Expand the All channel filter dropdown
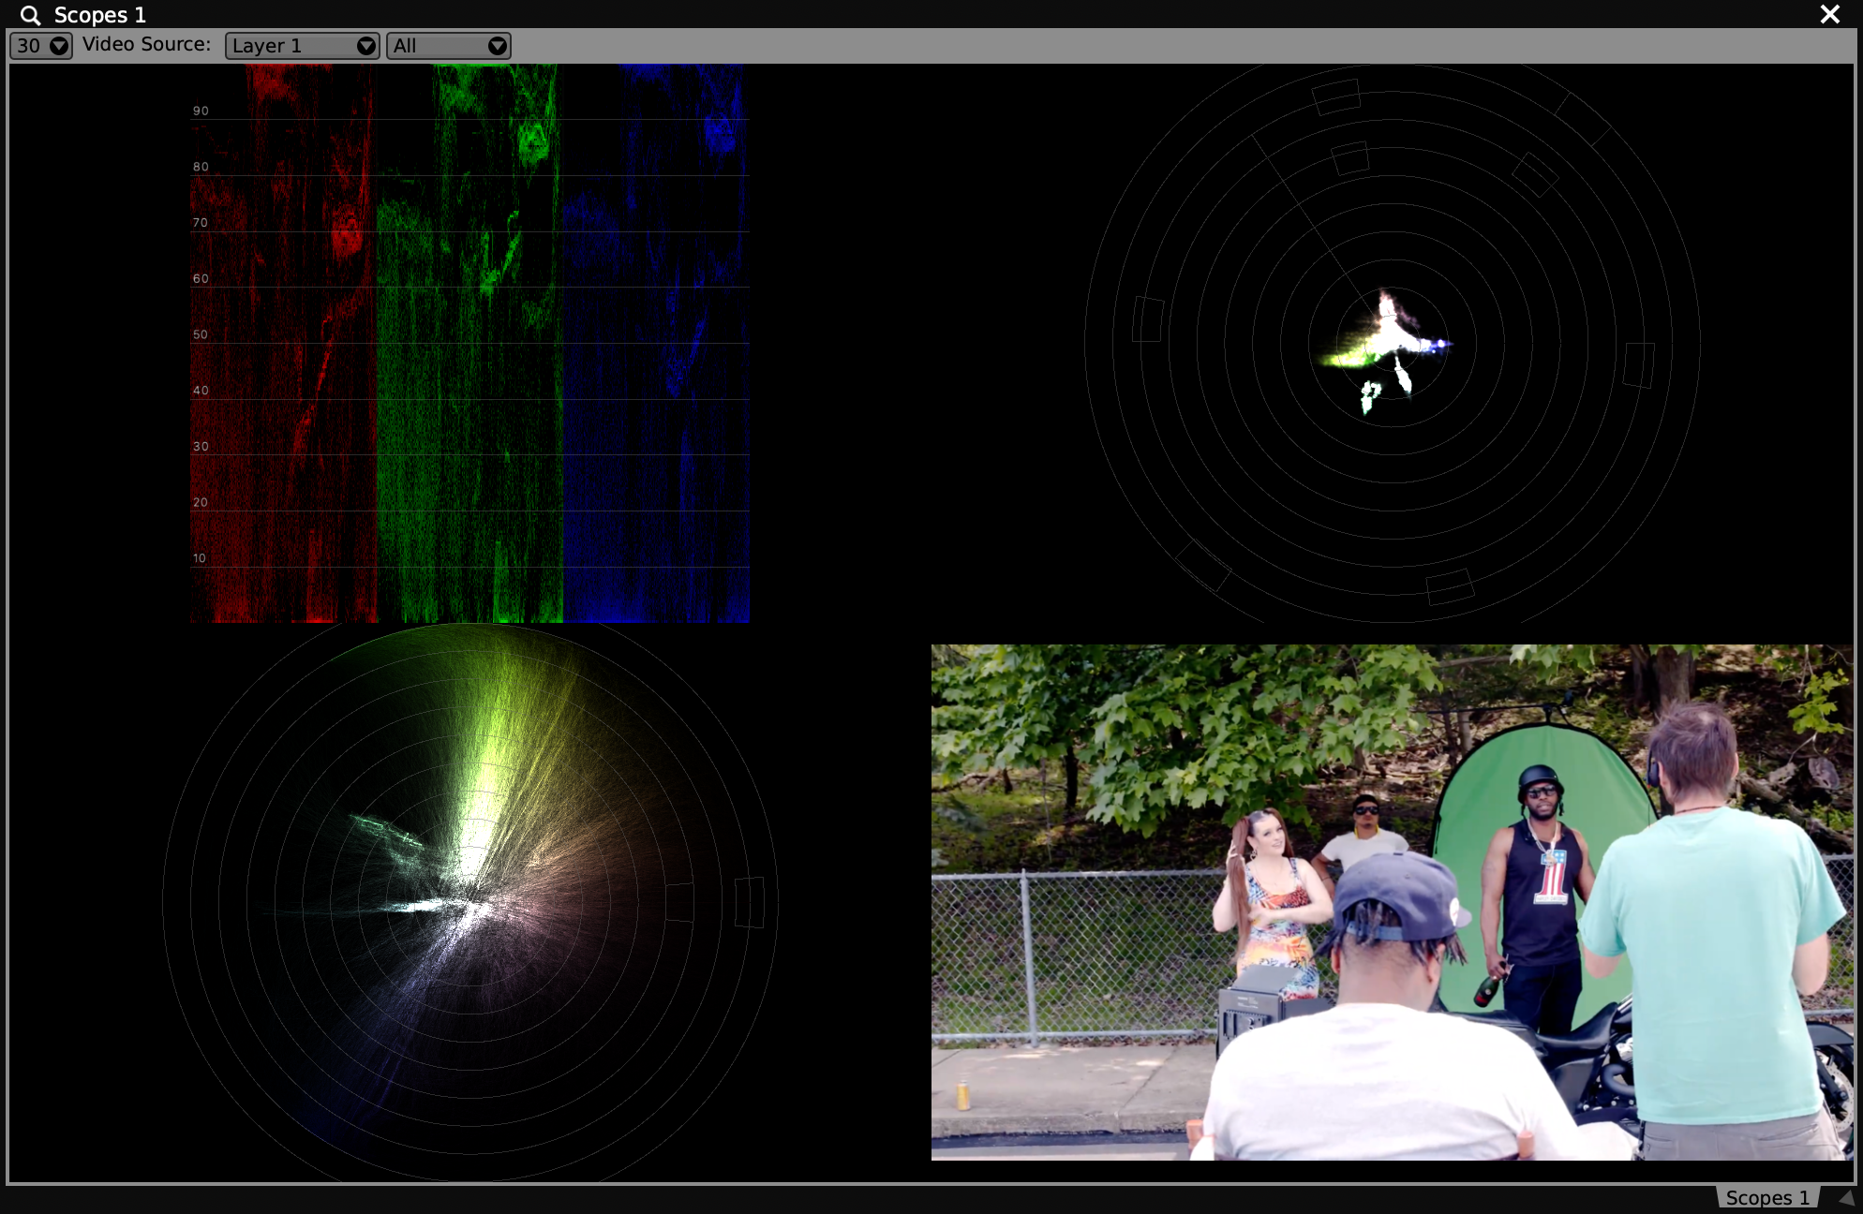The height and width of the screenshot is (1214, 1863). click(x=448, y=46)
